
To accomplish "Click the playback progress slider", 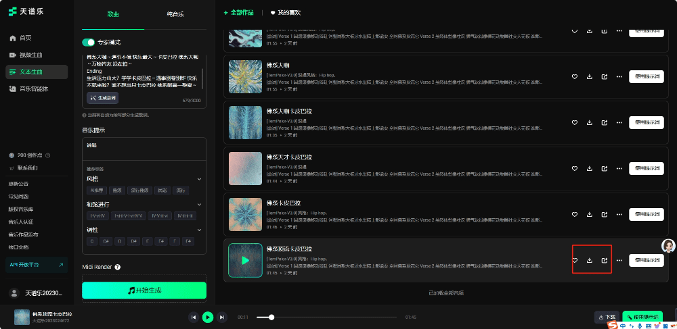I will [x=325, y=317].
